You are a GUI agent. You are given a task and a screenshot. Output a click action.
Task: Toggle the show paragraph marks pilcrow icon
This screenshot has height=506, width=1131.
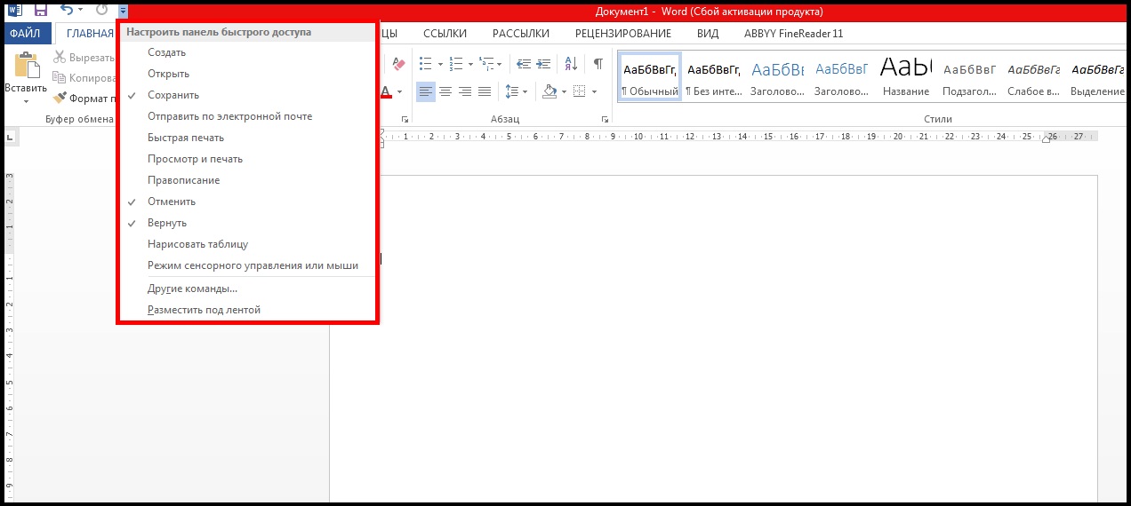[598, 64]
